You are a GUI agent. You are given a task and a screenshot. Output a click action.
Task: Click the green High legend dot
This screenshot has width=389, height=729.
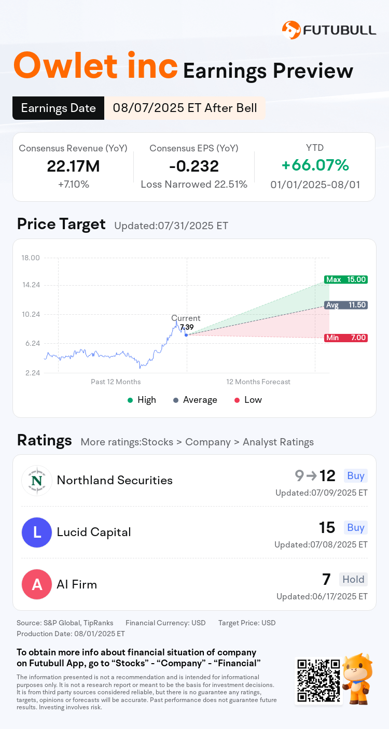coord(131,400)
